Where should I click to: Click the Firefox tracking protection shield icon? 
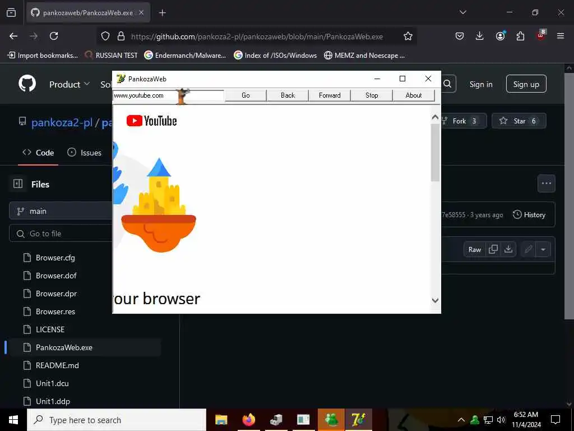click(x=105, y=36)
